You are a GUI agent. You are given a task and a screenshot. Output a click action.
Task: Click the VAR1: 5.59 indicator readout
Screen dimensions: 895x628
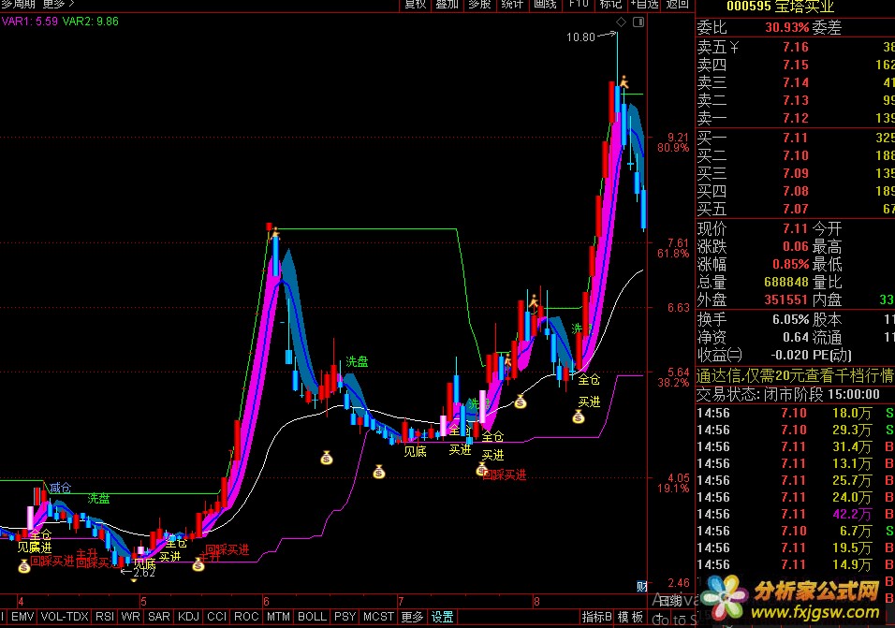30,22
